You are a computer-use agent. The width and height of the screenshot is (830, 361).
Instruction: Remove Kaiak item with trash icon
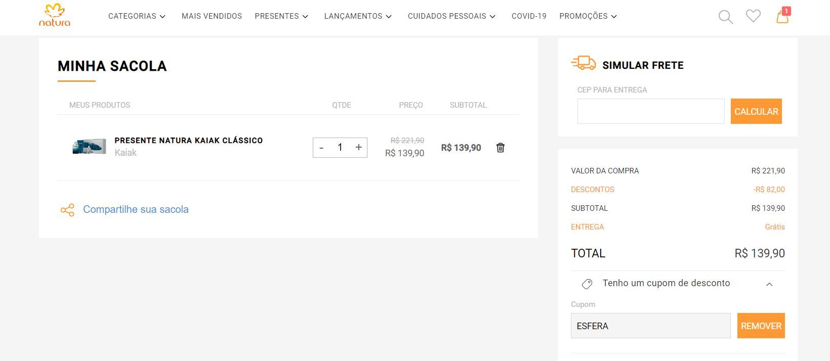coord(501,148)
